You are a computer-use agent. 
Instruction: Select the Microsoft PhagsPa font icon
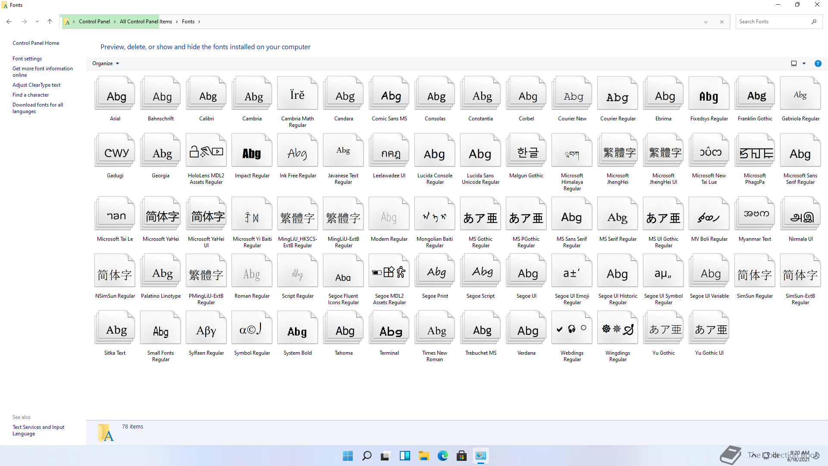pyautogui.click(x=755, y=150)
